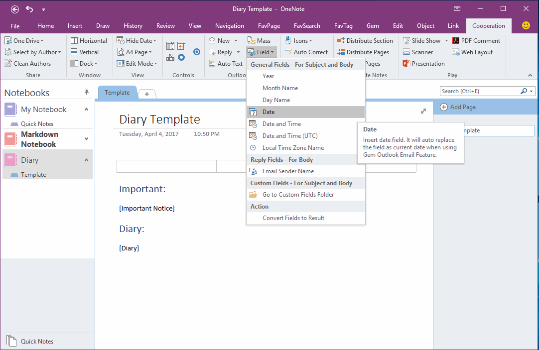Open the A4 Page dropdown

135,52
